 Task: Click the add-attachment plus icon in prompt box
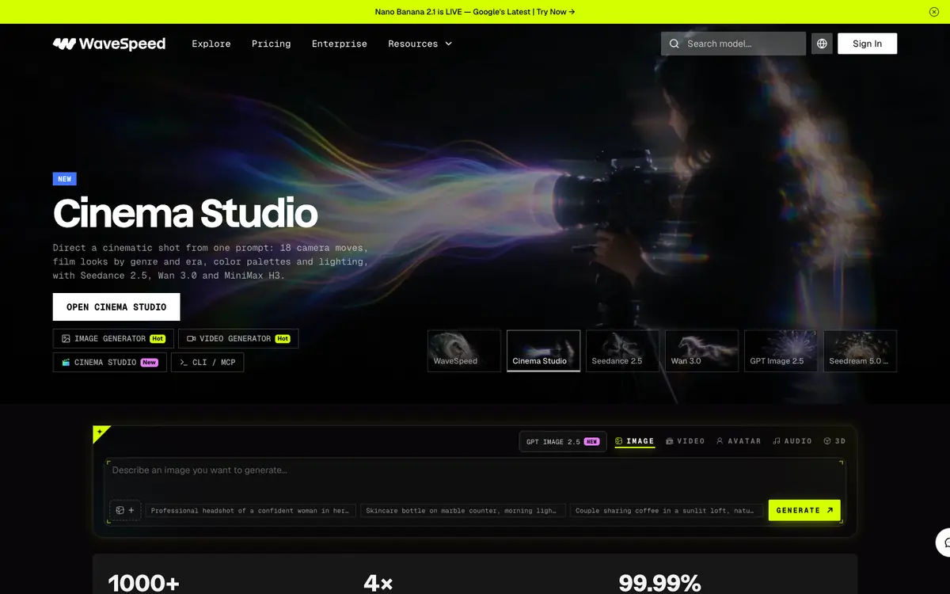[125, 510]
